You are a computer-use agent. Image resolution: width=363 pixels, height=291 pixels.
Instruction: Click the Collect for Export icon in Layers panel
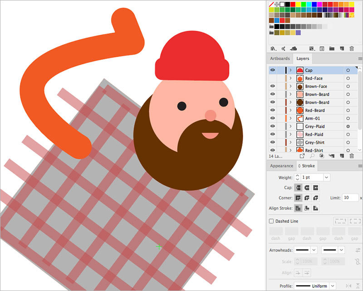(302, 156)
